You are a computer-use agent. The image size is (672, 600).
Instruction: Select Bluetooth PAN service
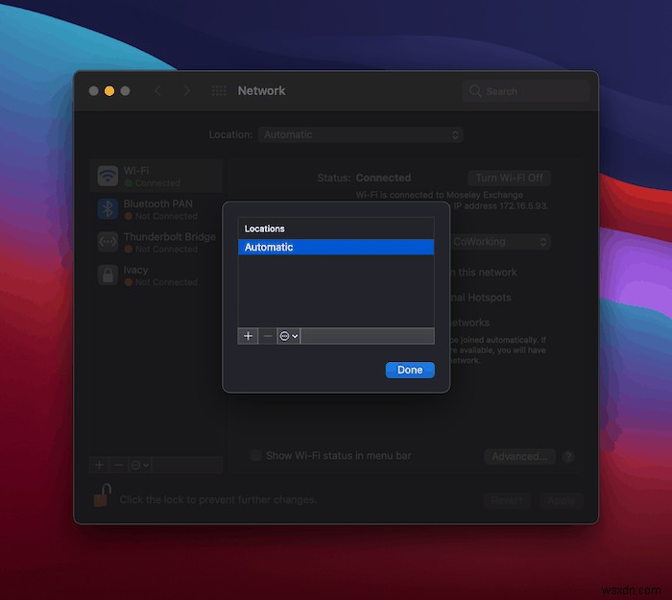click(x=156, y=209)
